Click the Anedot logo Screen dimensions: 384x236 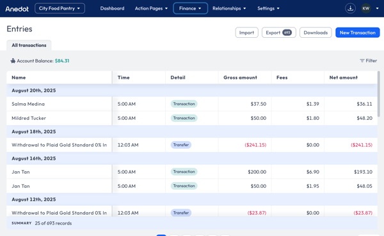pyautogui.click(x=17, y=9)
